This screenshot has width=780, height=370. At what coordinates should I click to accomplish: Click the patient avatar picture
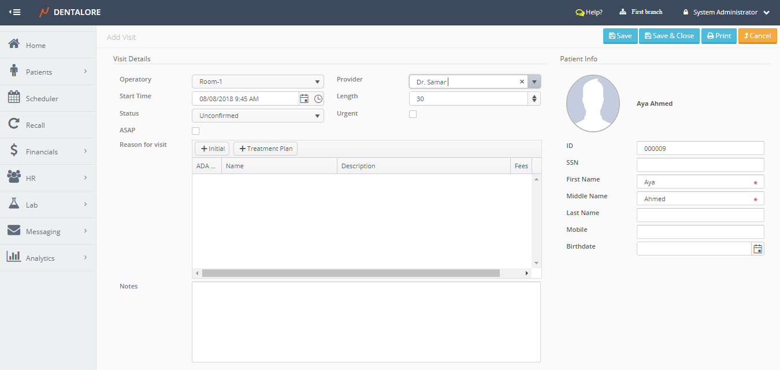593,103
